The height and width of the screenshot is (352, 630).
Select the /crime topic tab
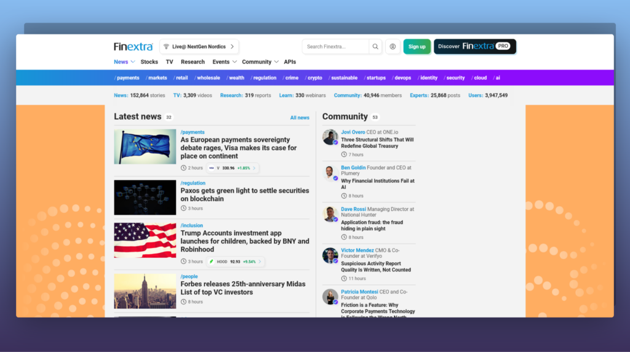pyautogui.click(x=290, y=78)
